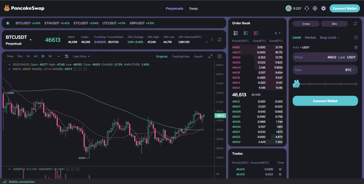Image resolution: width=364 pixels, height=184 pixels.
Task: Toggle Cross margin mode button
Action: 306,24
